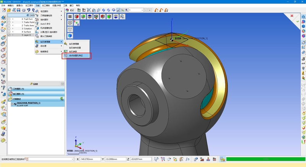Open the 后处理 menu entry
Viewport: 306px width, 167px height.
point(45,47)
